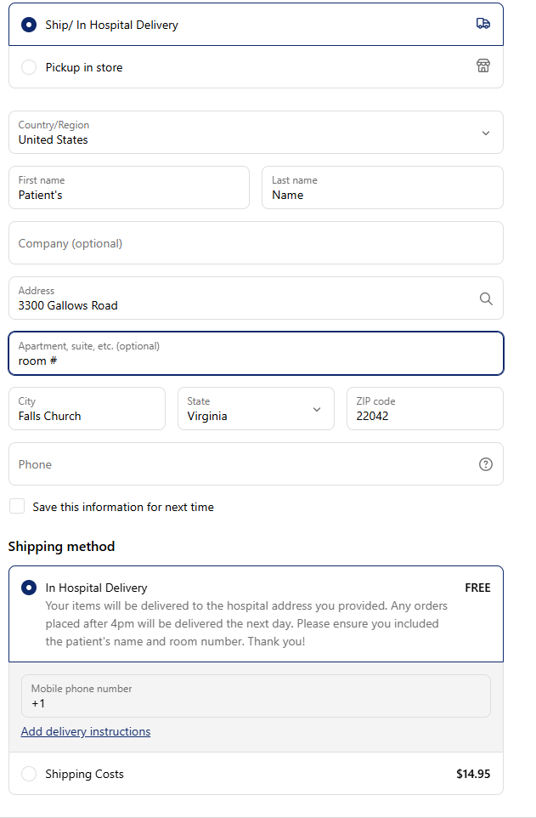Select In Hospital Delivery shipping method
The image size is (536, 818).
pos(29,588)
